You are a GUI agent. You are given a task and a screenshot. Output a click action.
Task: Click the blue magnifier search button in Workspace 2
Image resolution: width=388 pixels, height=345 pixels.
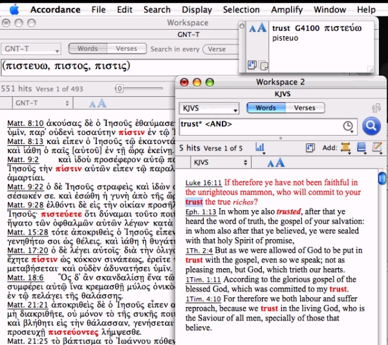pyautogui.click(x=371, y=126)
